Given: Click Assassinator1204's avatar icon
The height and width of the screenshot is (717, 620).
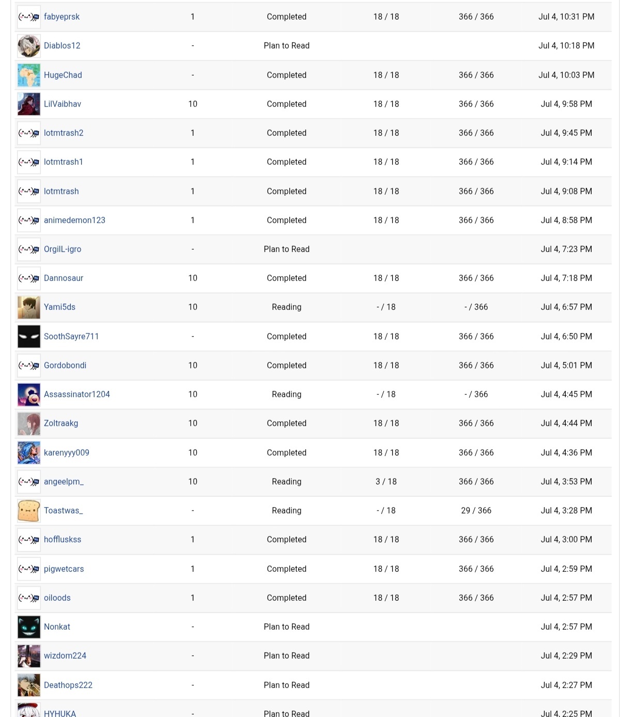Looking at the screenshot, I should 28,394.
